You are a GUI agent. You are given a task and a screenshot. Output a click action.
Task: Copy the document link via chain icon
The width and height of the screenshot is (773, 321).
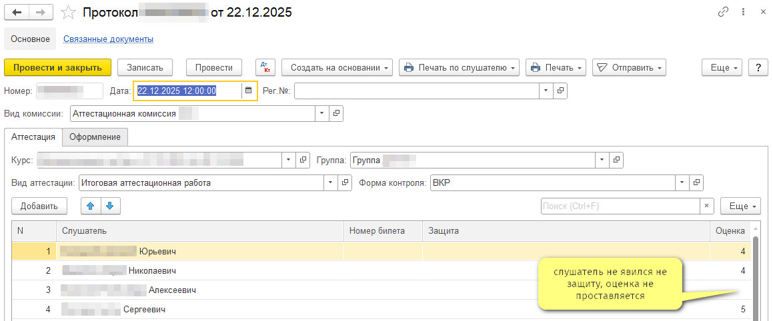click(722, 13)
